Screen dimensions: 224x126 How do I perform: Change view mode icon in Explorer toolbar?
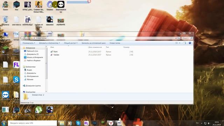[x=176, y=43]
